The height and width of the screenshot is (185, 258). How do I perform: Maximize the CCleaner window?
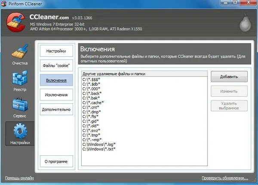235,3
